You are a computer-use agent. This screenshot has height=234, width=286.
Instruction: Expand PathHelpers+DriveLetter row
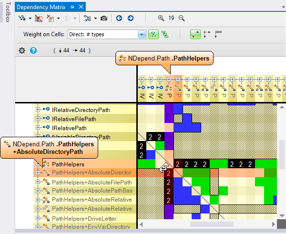[38, 218]
